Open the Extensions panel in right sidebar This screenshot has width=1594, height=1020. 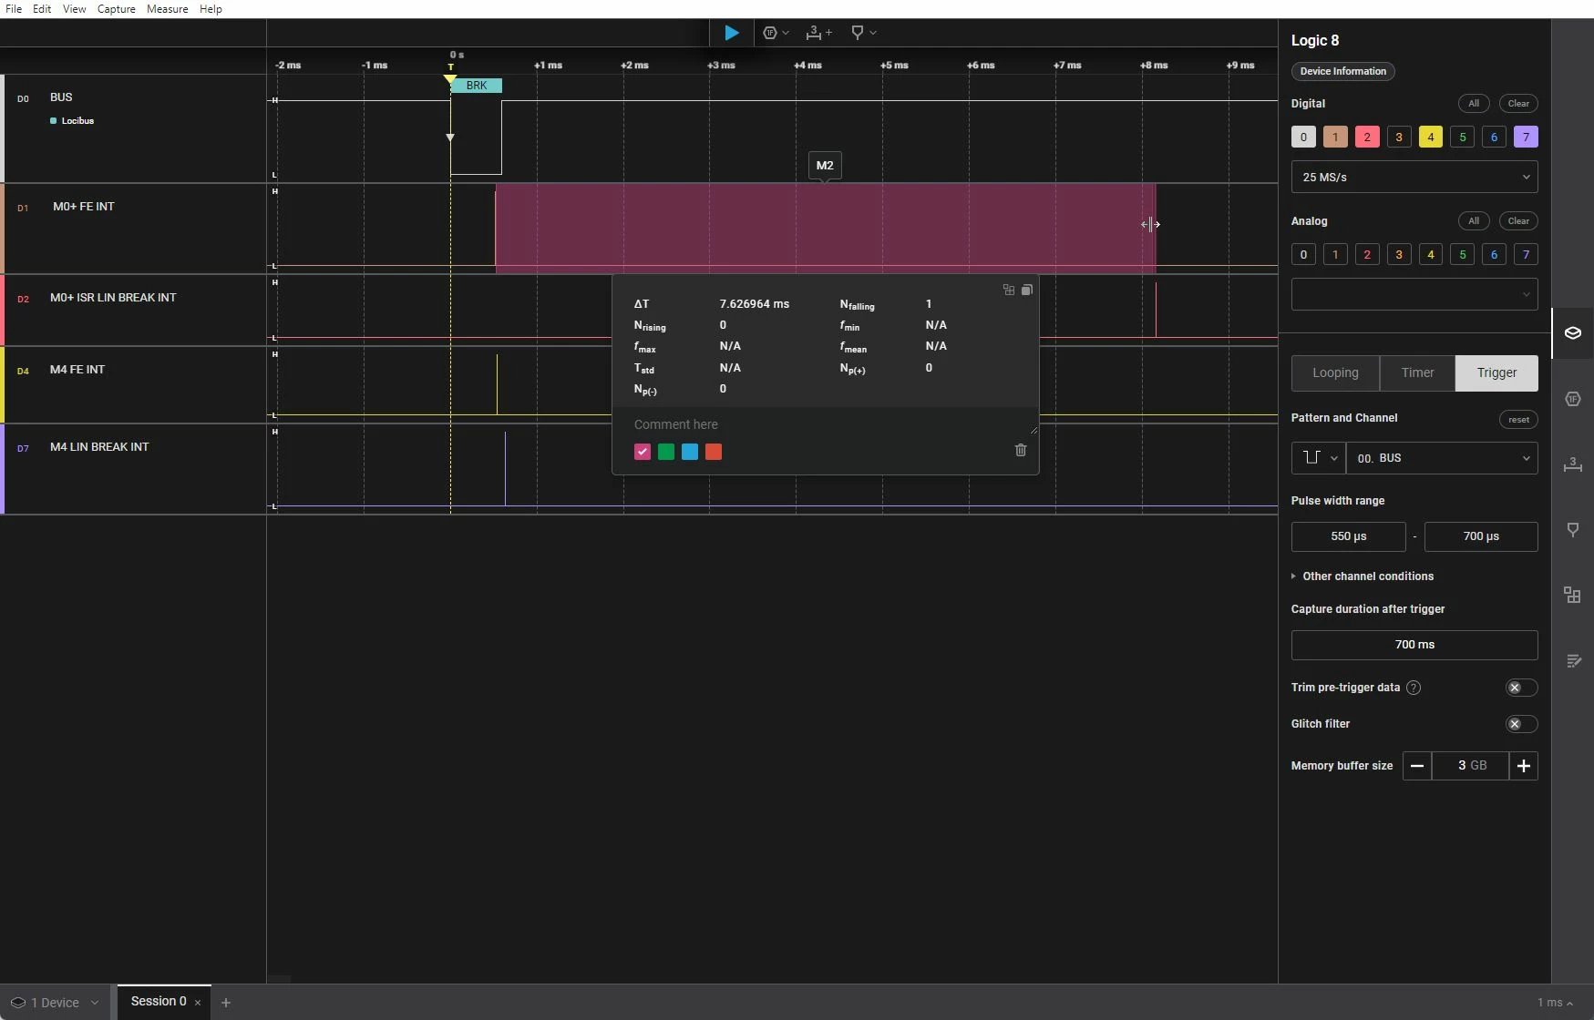click(1572, 595)
